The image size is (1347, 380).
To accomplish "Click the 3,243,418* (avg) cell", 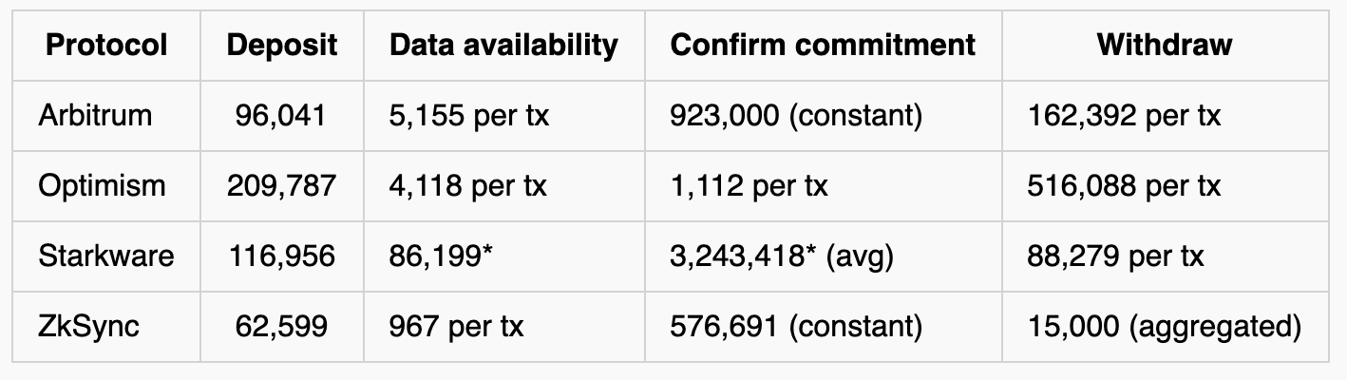I will pos(824,256).
